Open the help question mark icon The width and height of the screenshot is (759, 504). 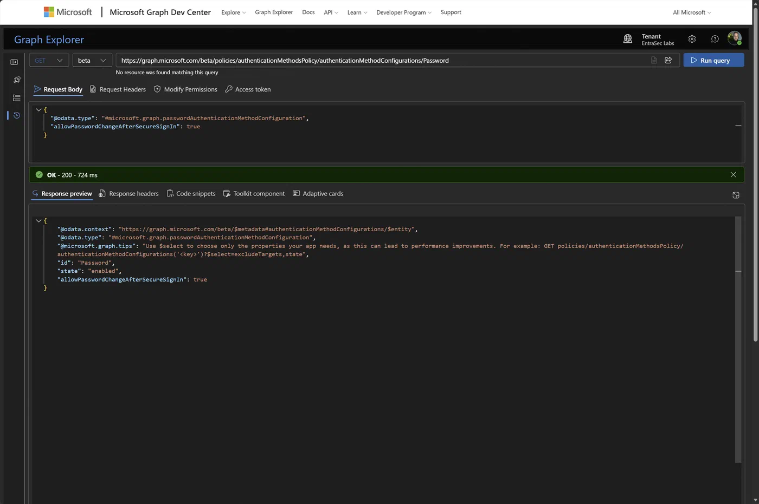[x=715, y=39]
